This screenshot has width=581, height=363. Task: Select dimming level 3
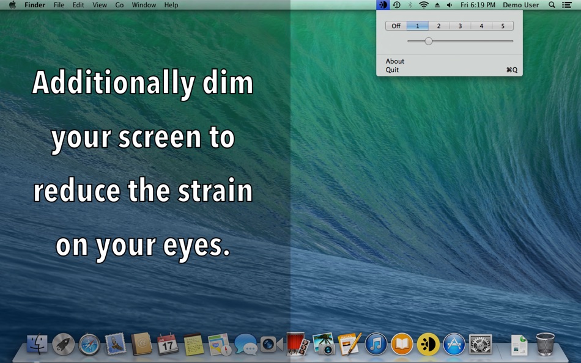pyautogui.click(x=460, y=26)
